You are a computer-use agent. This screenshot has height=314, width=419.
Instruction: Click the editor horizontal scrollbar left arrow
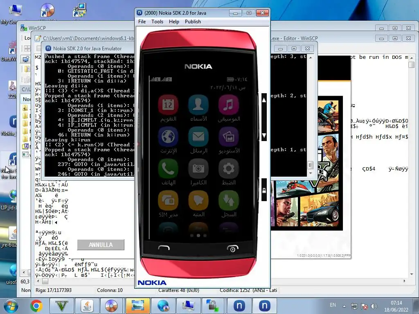pyautogui.click(x=38, y=281)
